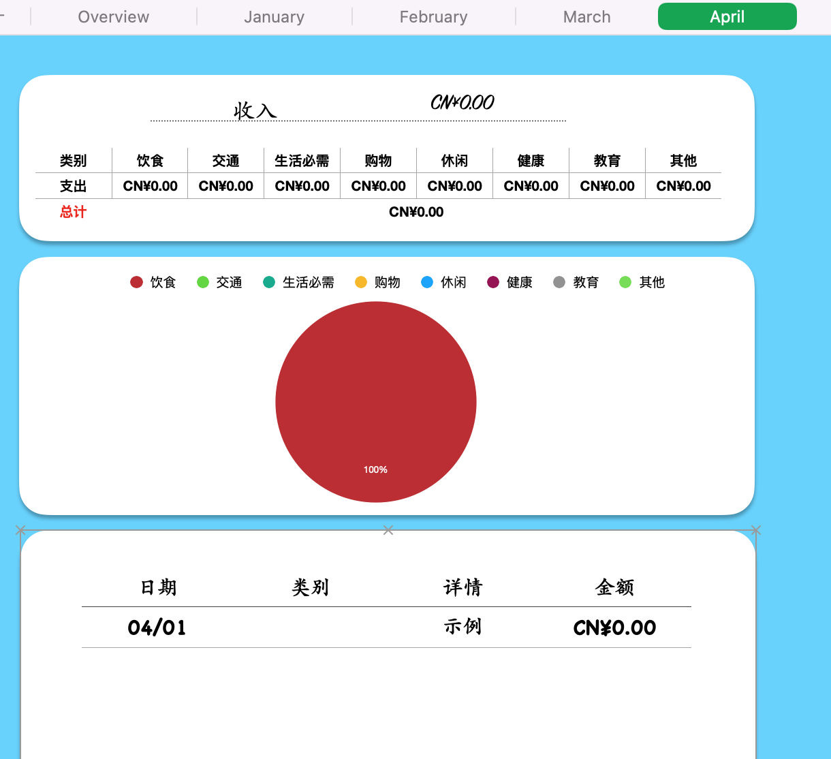Go to the March sheet tab
The image size is (831, 759).
(x=586, y=17)
